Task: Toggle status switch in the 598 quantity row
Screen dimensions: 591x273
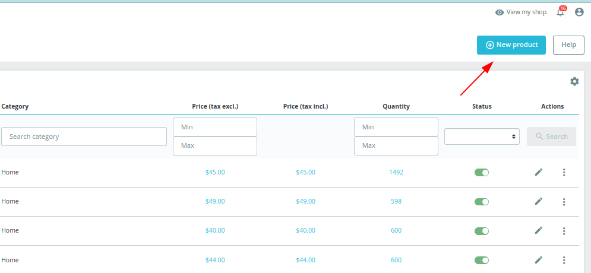Action: click(x=482, y=202)
